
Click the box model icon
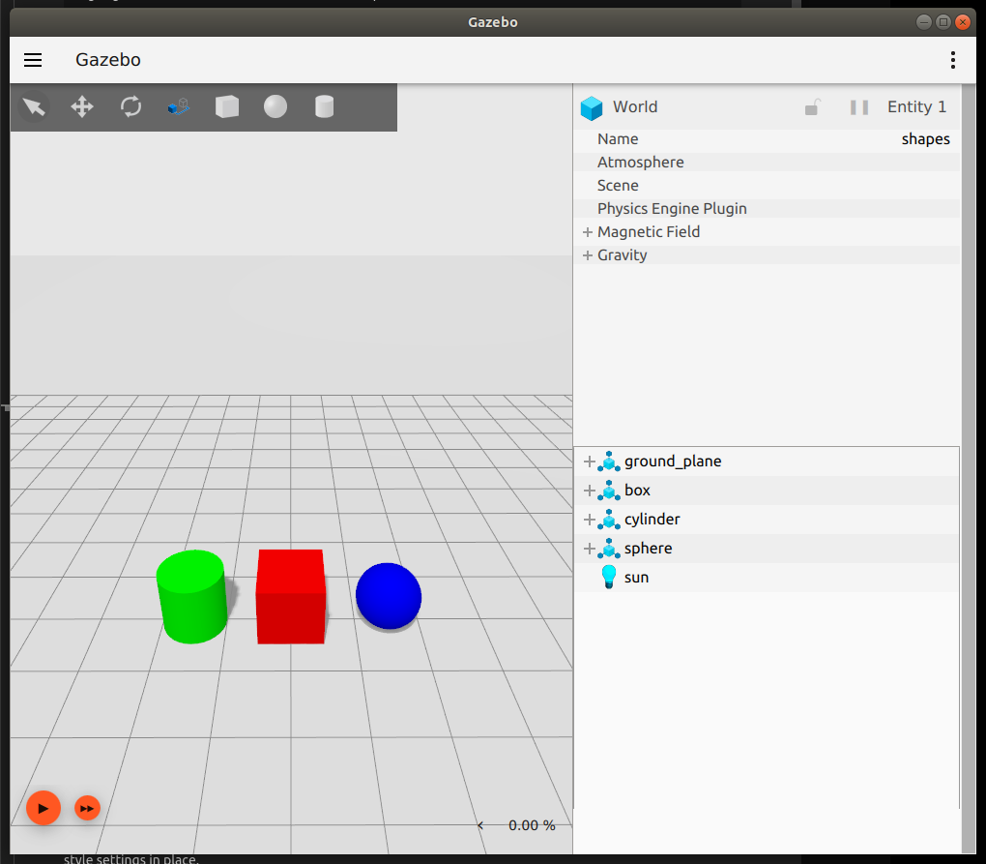click(x=609, y=491)
